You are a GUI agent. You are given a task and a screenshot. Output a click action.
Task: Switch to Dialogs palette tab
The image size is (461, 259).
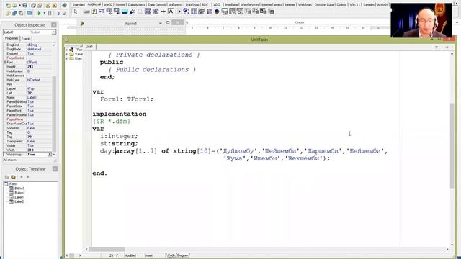point(341,5)
